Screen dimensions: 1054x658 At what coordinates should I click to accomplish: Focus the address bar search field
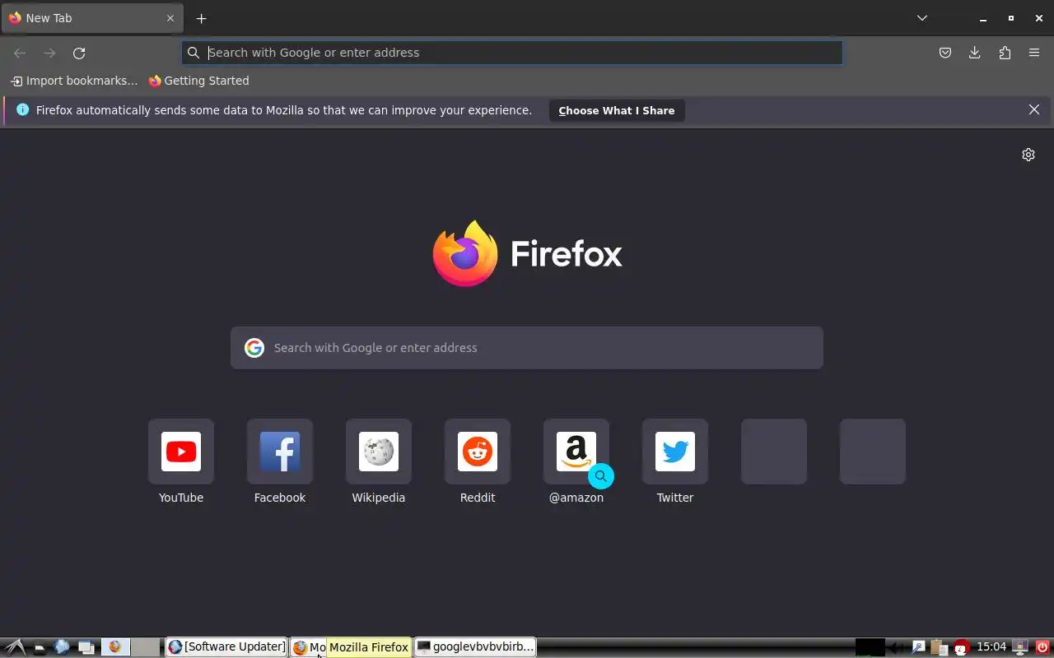point(512,53)
